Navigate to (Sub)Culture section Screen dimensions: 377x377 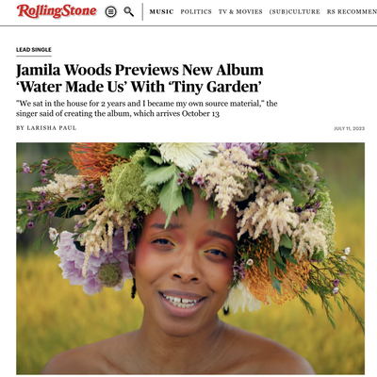pos(295,11)
